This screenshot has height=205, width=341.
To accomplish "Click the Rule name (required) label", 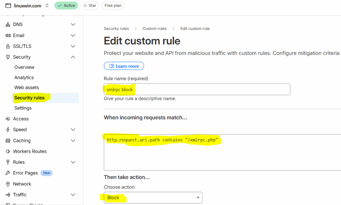I will pos(126,79).
